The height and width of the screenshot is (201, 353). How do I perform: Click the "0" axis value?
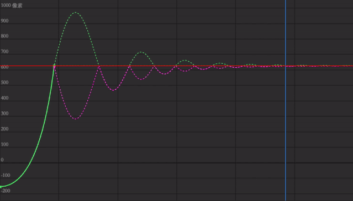coord(2,160)
